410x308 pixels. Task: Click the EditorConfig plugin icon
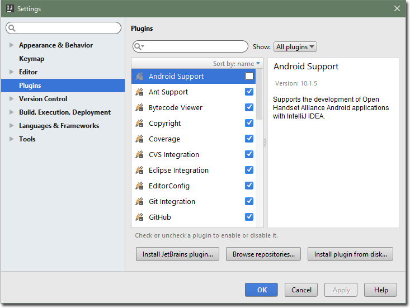(140, 186)
